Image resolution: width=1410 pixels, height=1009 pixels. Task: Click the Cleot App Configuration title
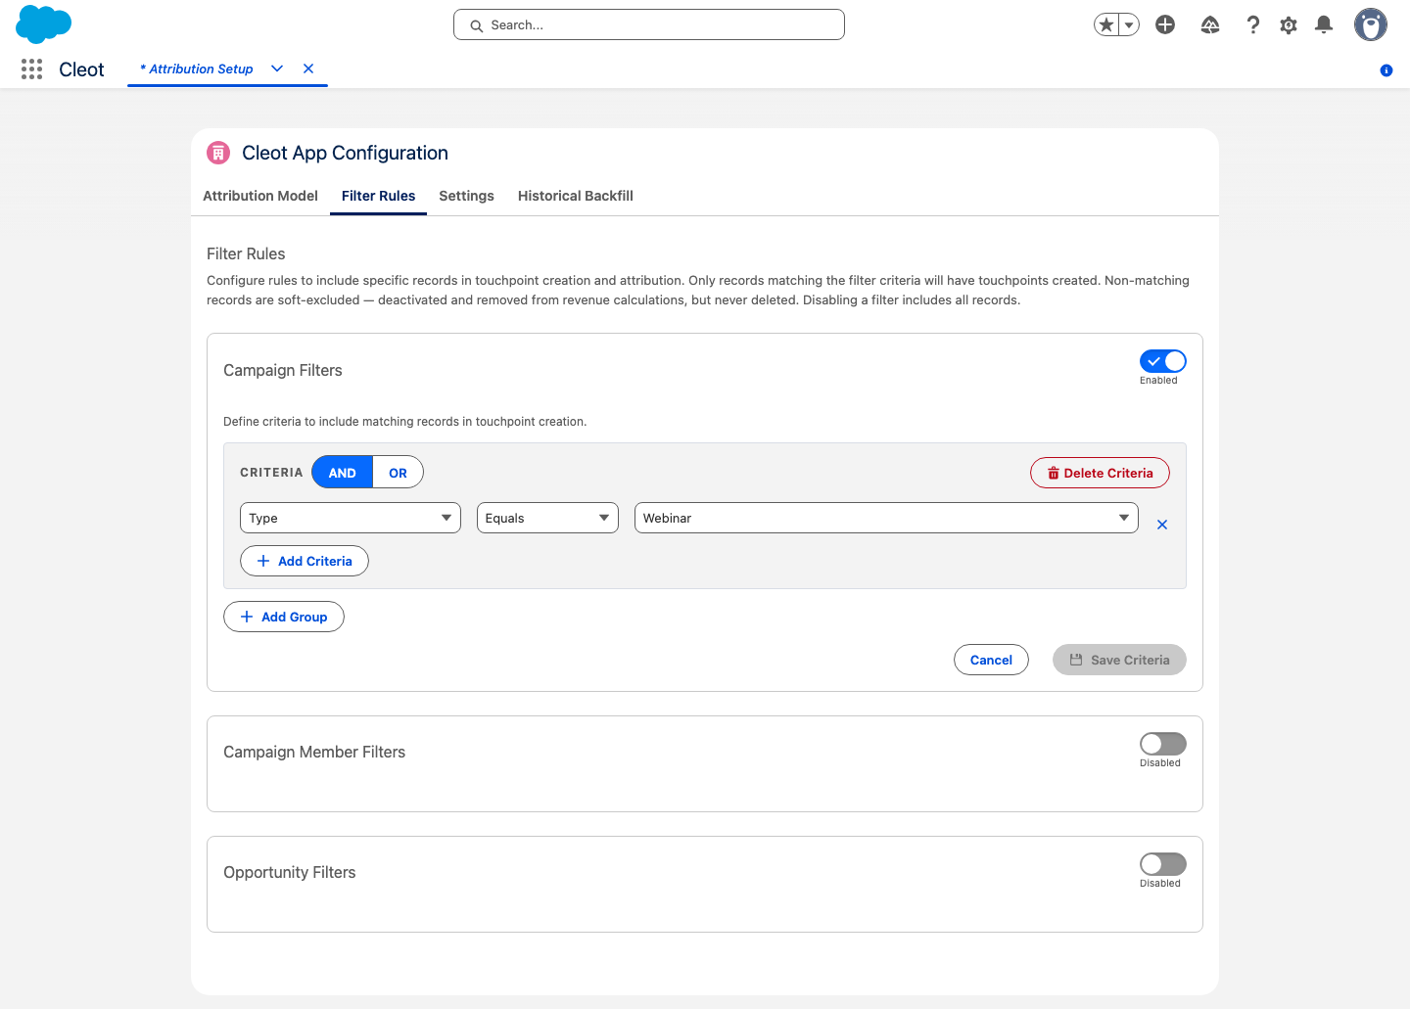345,153
